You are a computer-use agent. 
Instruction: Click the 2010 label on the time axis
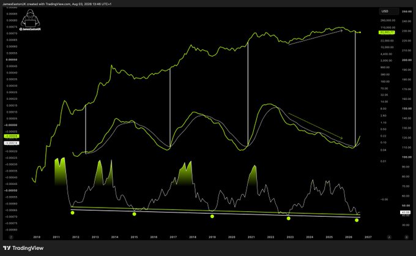pyautogui.click(x=37, y=237)
